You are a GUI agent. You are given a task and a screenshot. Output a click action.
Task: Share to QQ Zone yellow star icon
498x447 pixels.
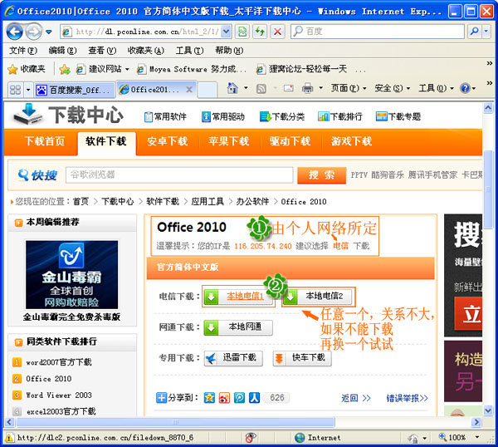(209, 398)
